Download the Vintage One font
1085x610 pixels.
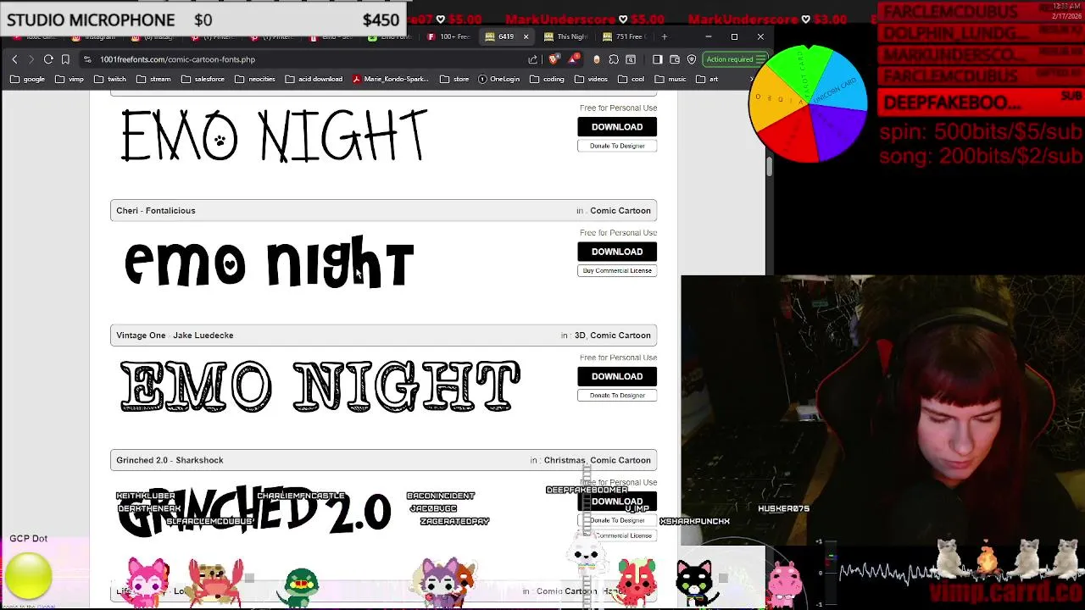(x=617, y=376)
